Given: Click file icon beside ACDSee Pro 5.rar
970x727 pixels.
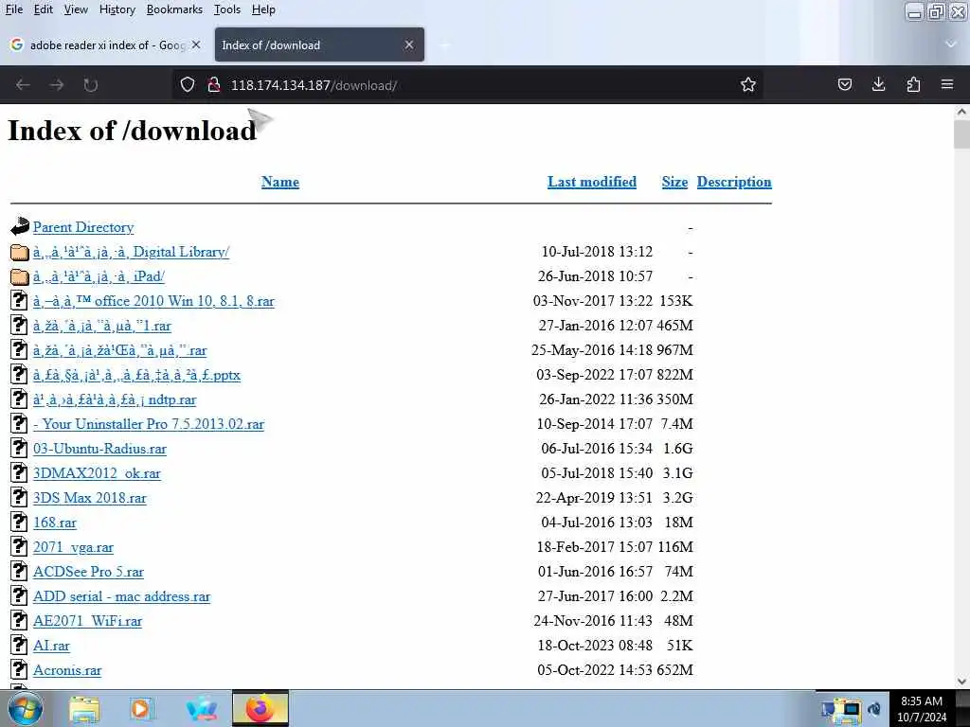Looking at the screenshot, I should (x=19, y=571).
